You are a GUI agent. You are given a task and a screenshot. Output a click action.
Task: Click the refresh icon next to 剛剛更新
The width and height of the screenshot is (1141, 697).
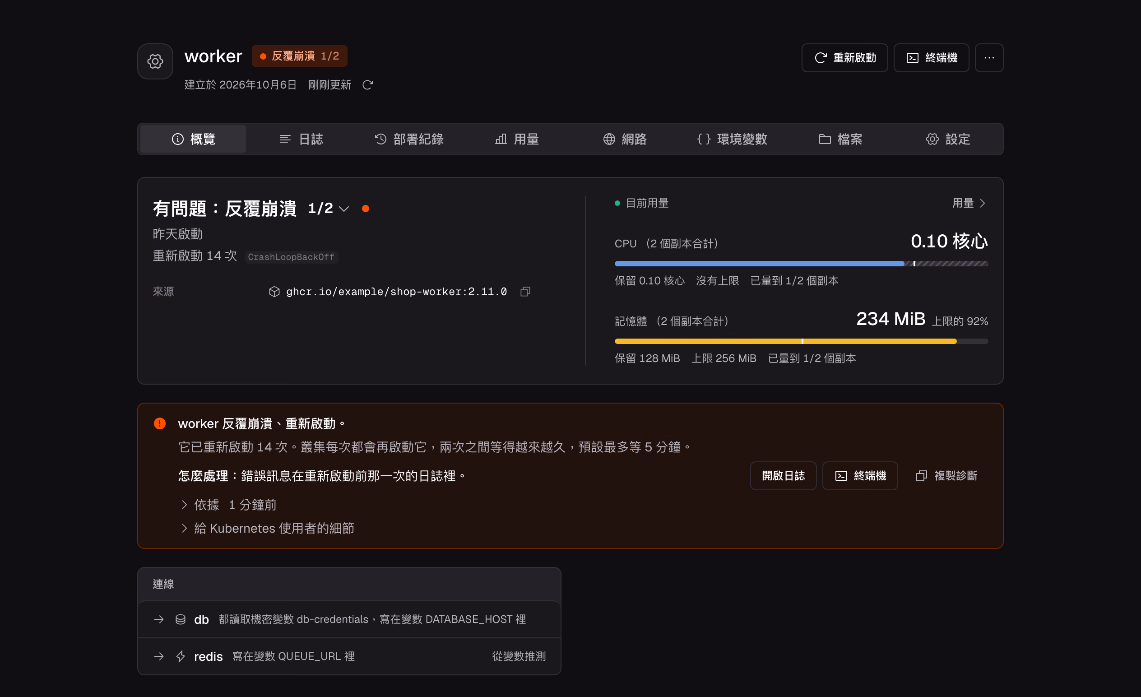(368, 85)
